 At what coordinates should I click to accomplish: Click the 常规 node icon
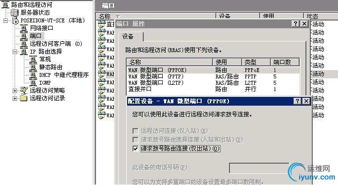[x=33, y=59]
